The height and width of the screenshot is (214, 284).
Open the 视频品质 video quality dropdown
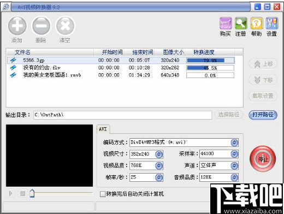click(159, 165)
